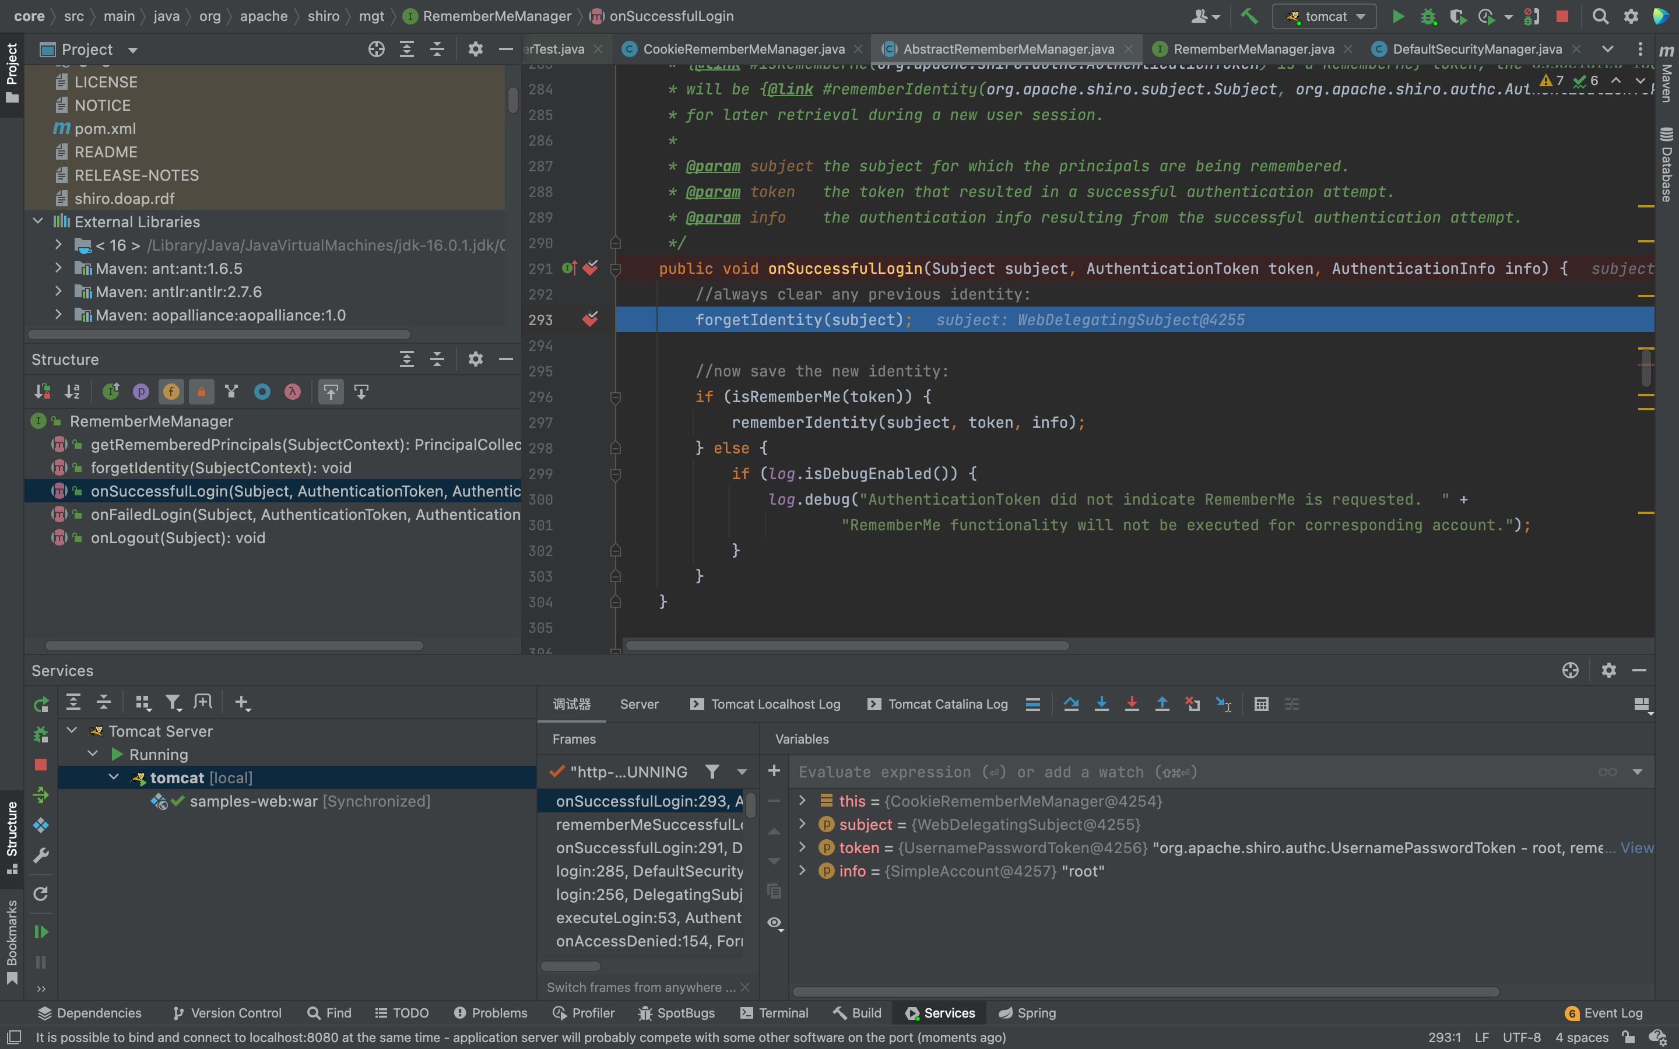This screenshot has height=1049, width=1679.
Task: Click Run to Cursor icon
Action: tap(1223, 704)
